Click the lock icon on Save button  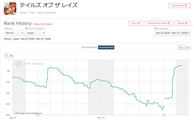(x=139, y=23)
